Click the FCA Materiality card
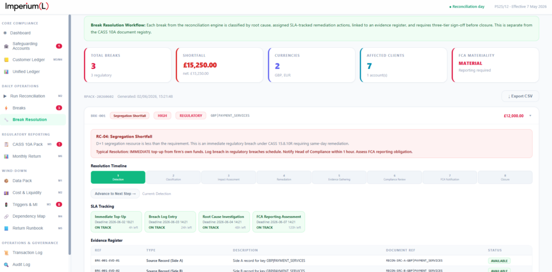 [495, 65]
